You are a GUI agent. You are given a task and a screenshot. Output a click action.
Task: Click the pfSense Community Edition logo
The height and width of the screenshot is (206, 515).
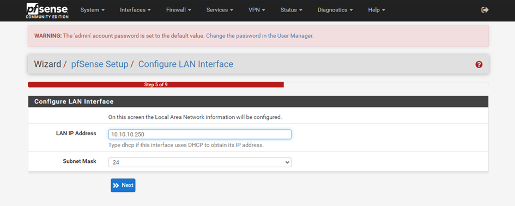(47, 10)
